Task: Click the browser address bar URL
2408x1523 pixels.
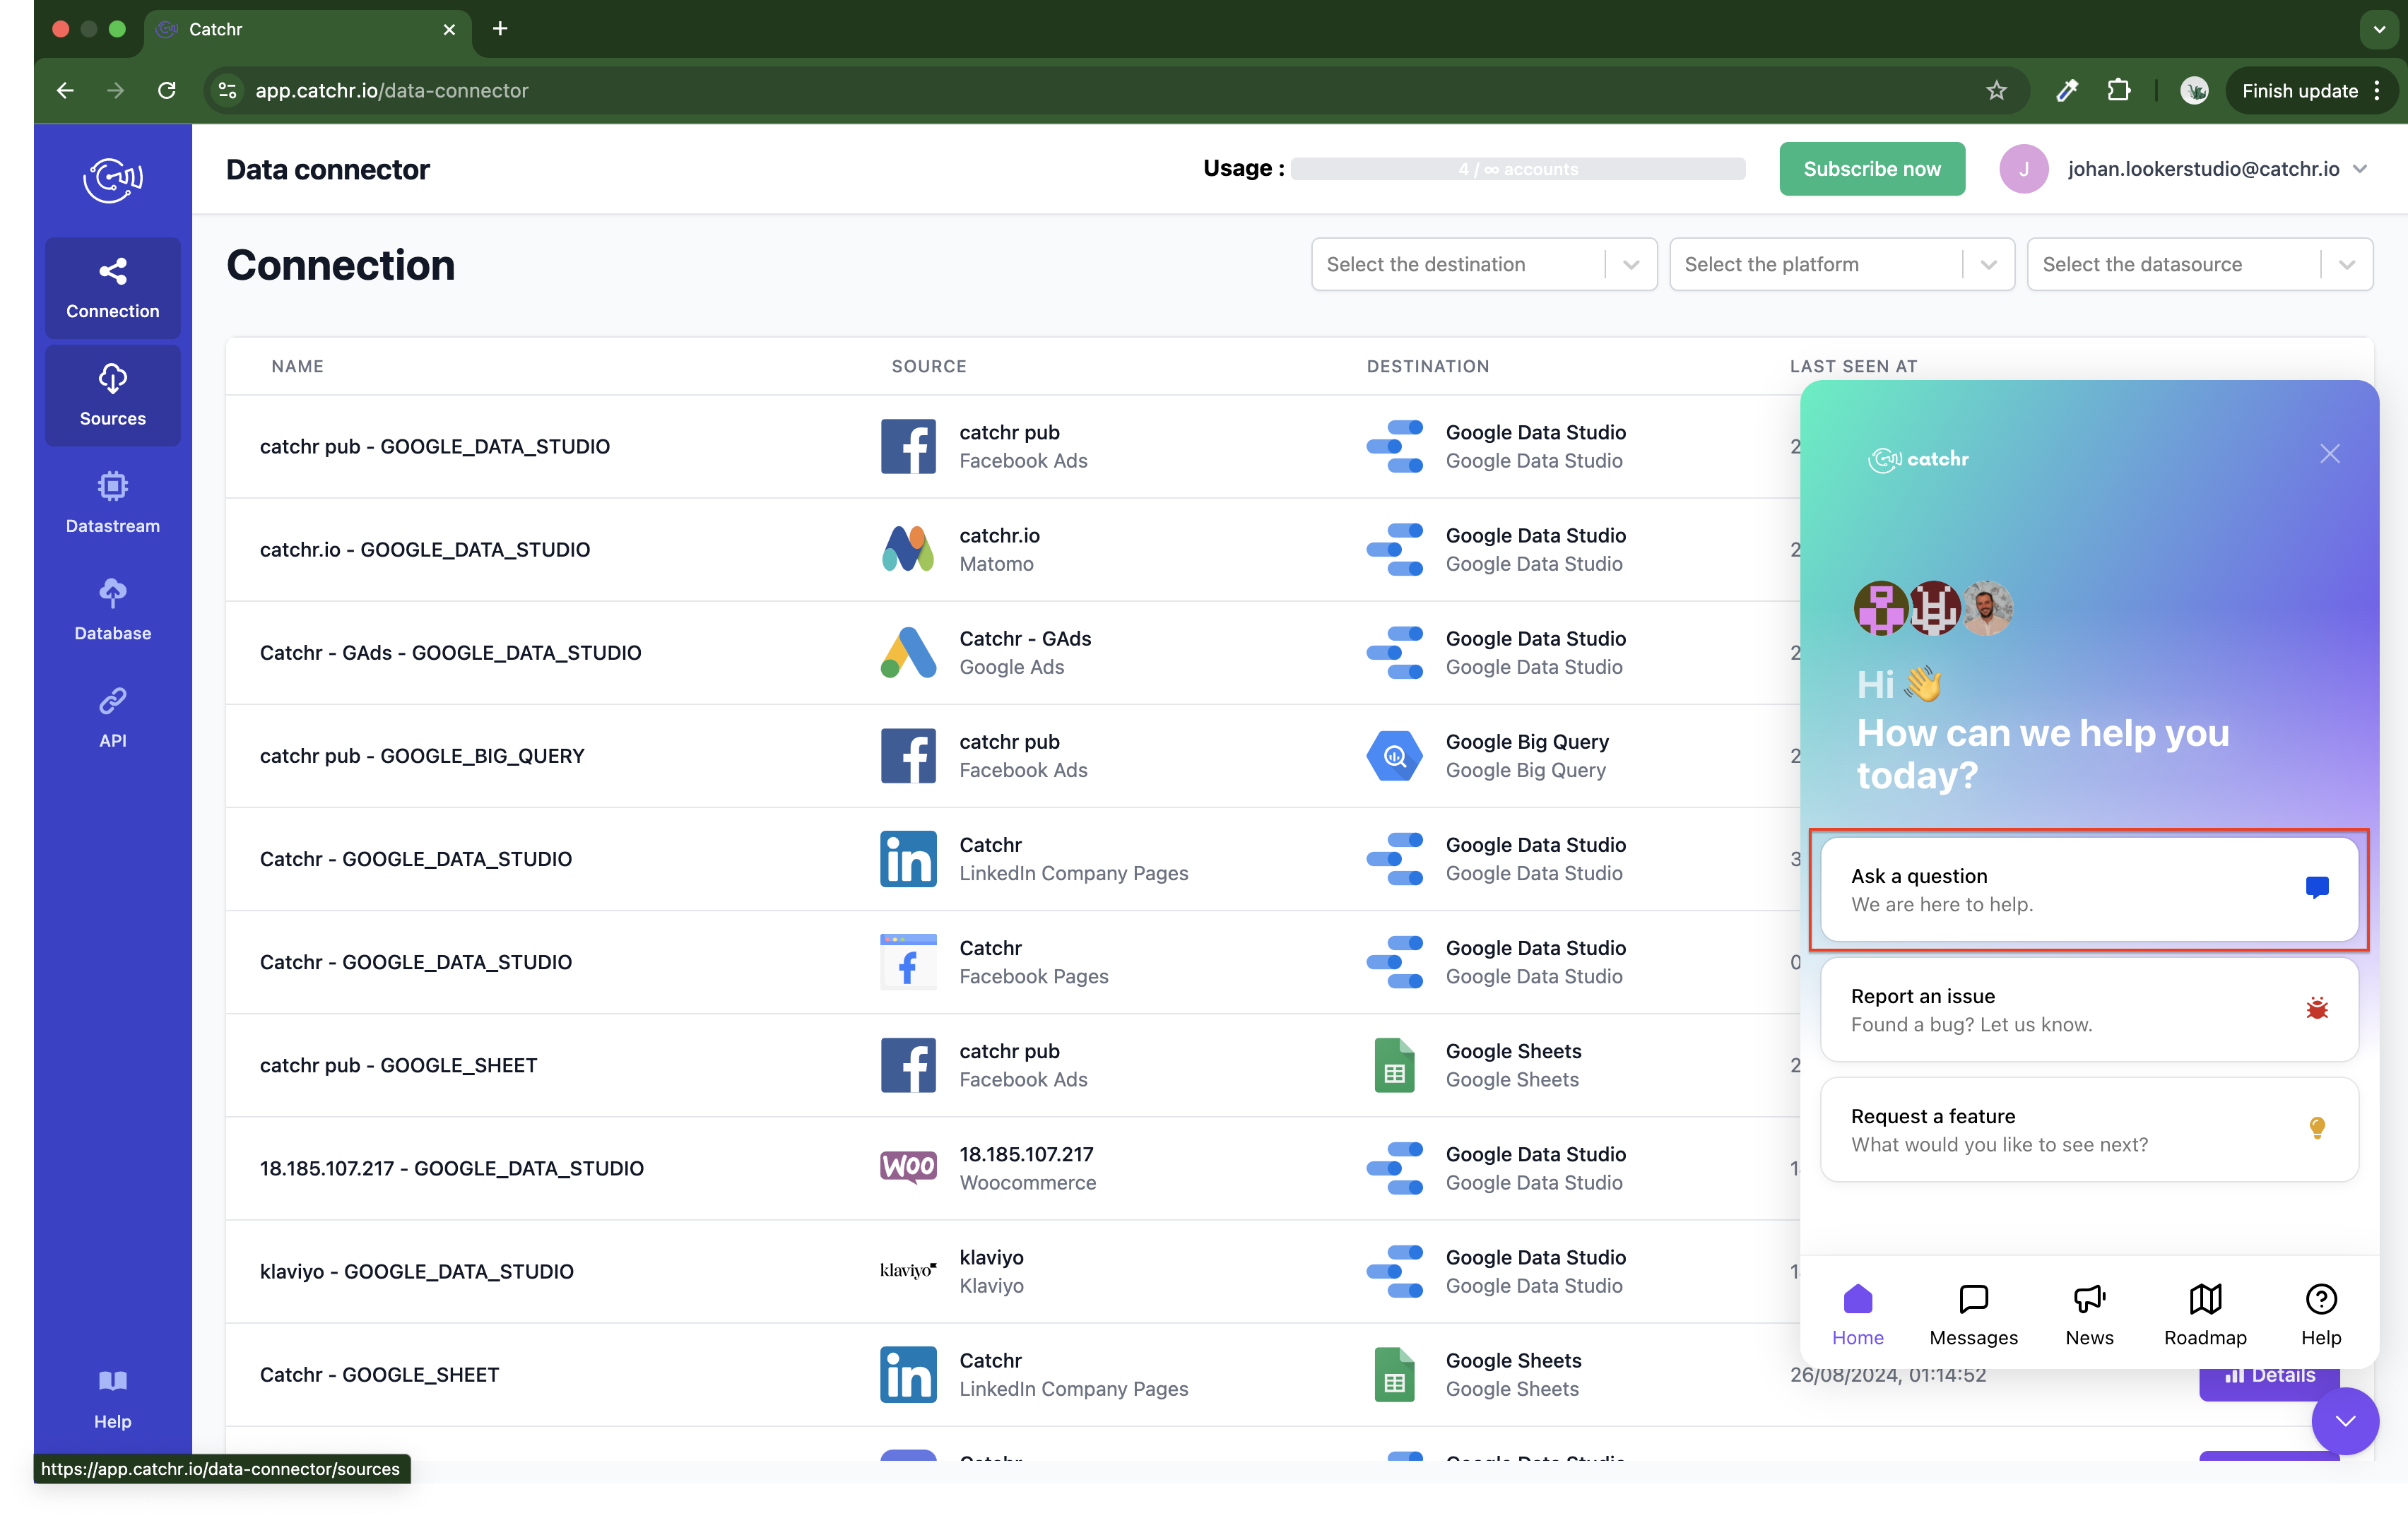Action: pyautogui.click(x=392, y=90)
